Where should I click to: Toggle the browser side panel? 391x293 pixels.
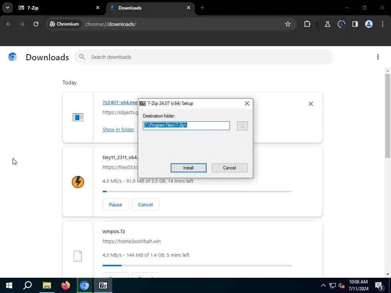click(x=355, y=24)
